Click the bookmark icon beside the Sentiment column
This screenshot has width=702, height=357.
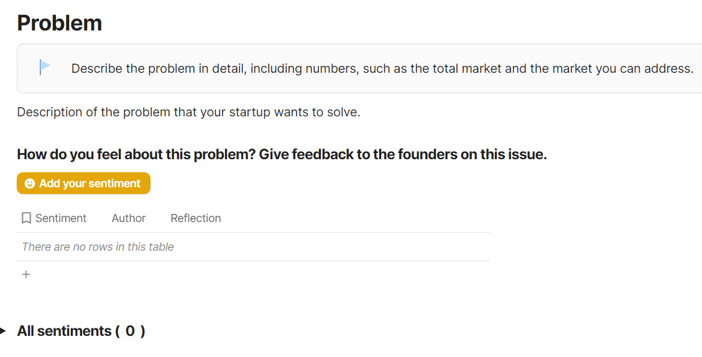click(x=26, y=218)
